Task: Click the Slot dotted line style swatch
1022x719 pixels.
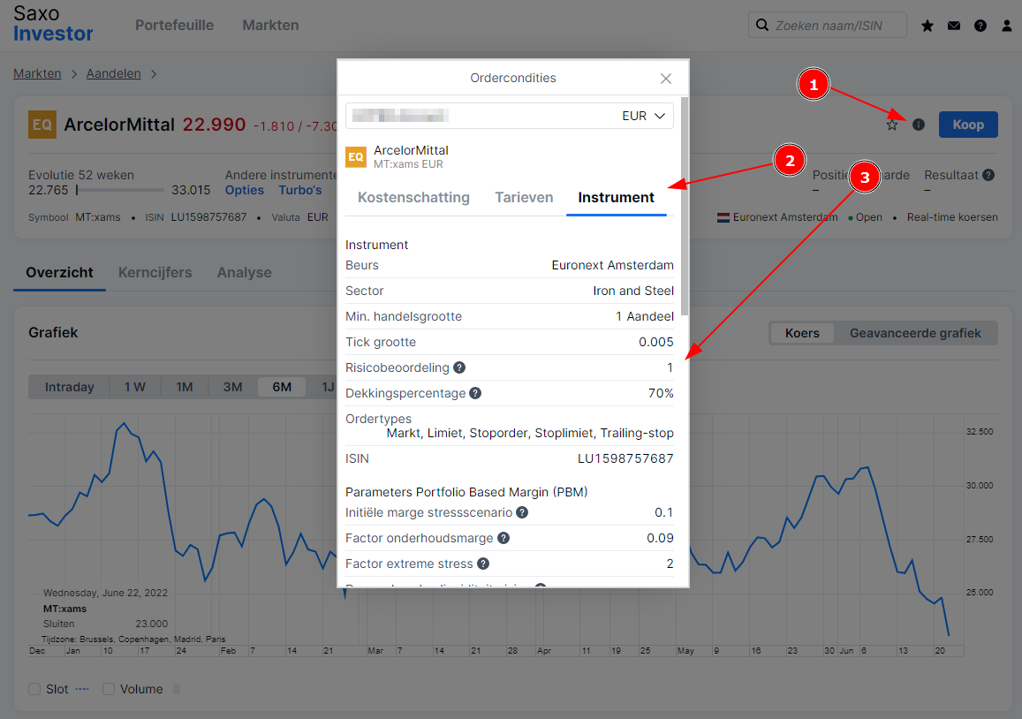Action: pos(82,689)
